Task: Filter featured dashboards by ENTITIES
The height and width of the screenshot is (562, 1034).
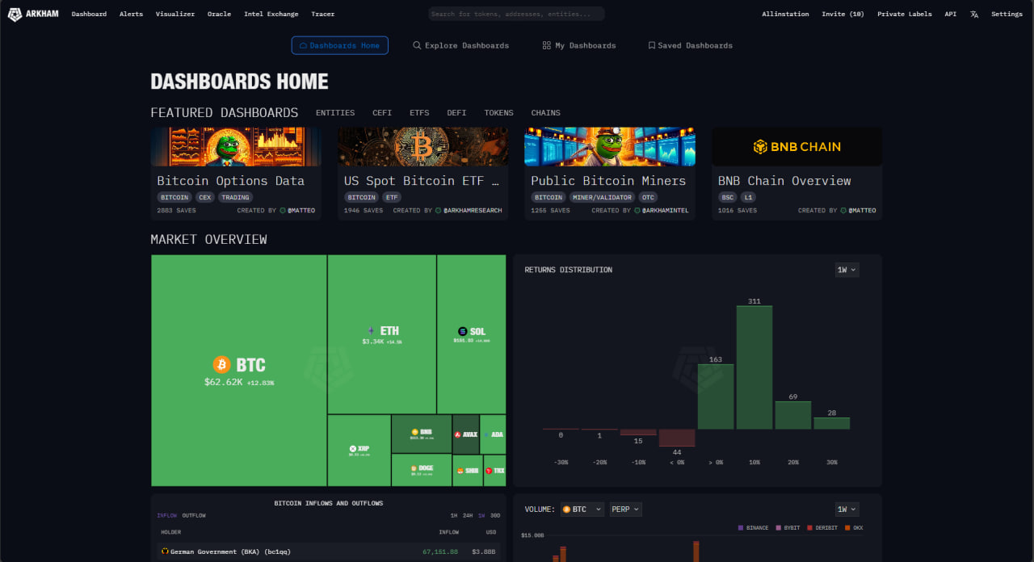Action: click(335, 113)
